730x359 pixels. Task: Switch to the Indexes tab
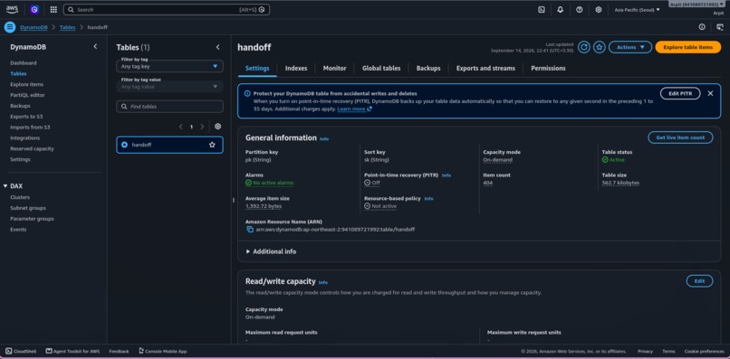click(296, 68)
